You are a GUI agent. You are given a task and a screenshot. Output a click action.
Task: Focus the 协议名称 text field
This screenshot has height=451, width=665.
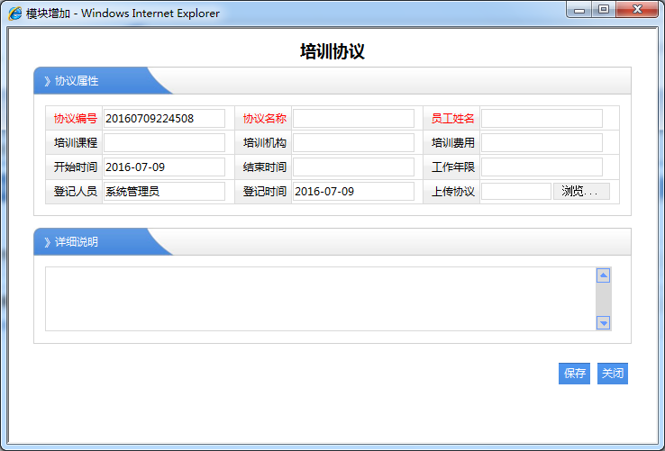(353, 119)
